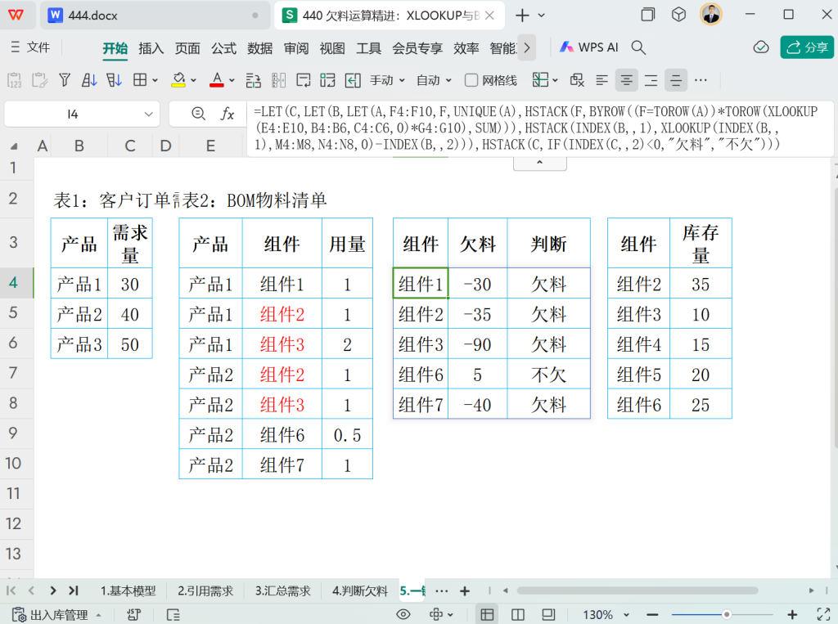Expand the borders dropdown arrow

155,81
